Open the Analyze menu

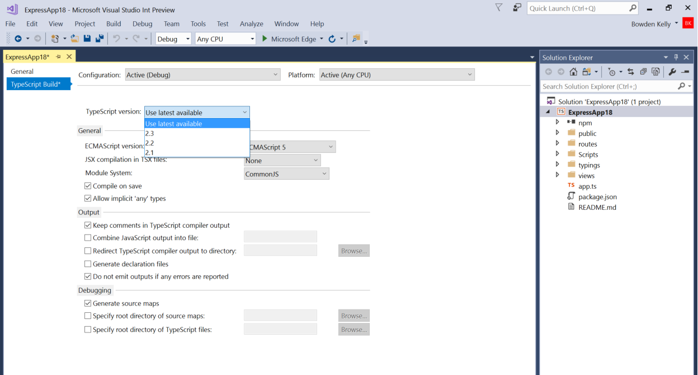click(252, 24)
